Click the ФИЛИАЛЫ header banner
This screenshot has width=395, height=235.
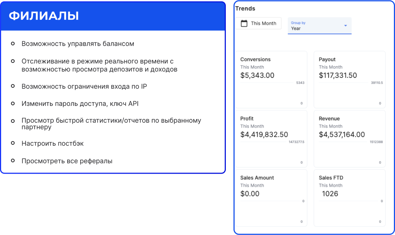pyautogui.click(x=113, y=16)
